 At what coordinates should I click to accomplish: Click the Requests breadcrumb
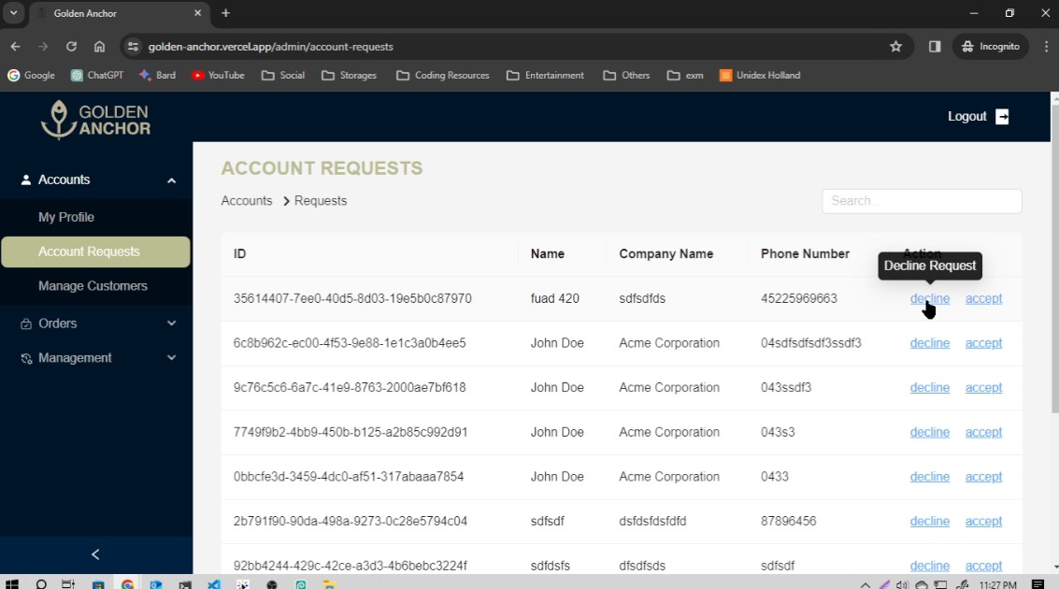pyautogui.click(x=321, y=201)
